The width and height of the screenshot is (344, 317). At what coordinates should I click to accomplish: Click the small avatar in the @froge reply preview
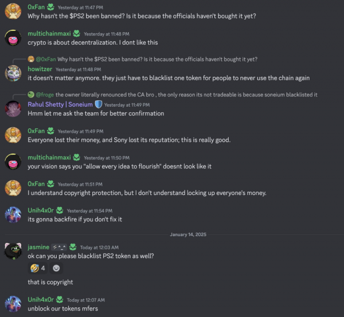point(31,95)
